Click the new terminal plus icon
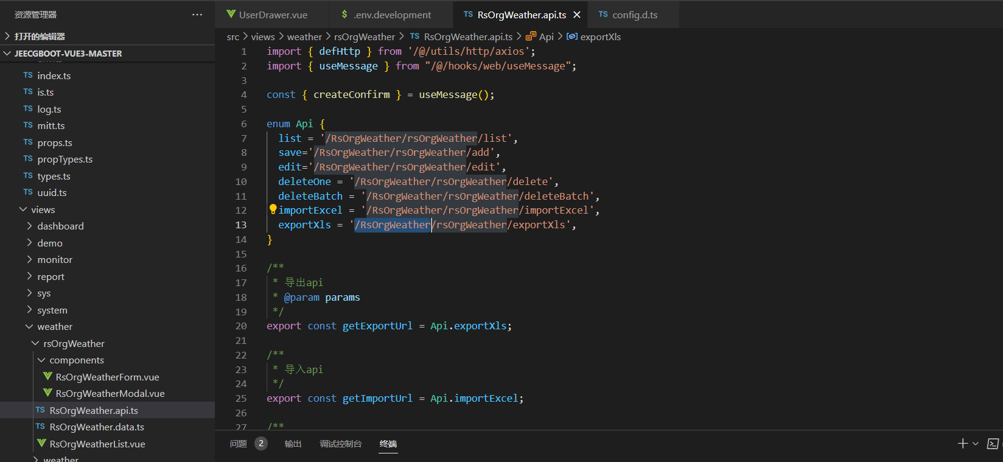Image resolution: width=1003 pixels, height=462 pixels. [x=962, y=444]
